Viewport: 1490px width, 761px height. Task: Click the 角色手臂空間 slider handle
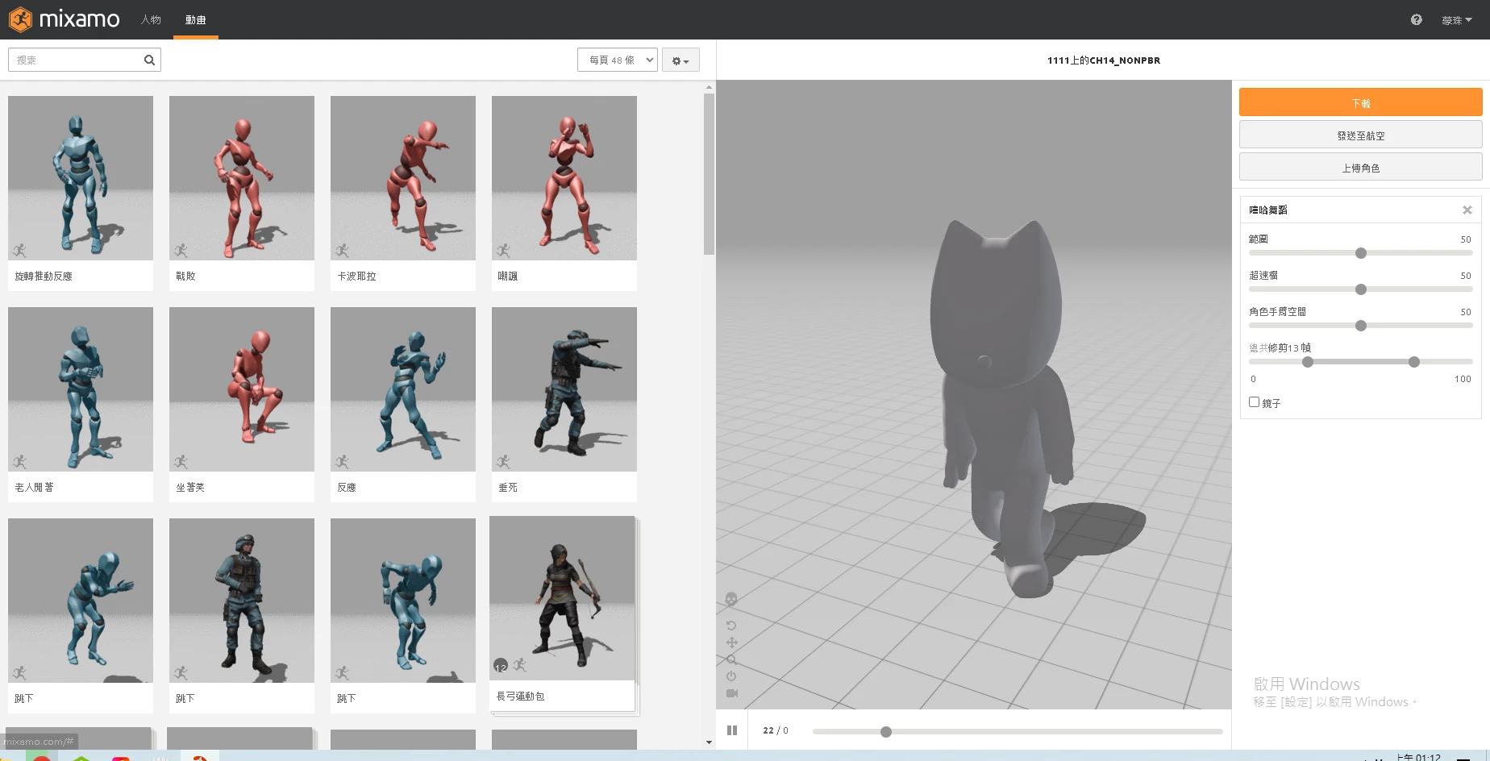pos(1361,326)
